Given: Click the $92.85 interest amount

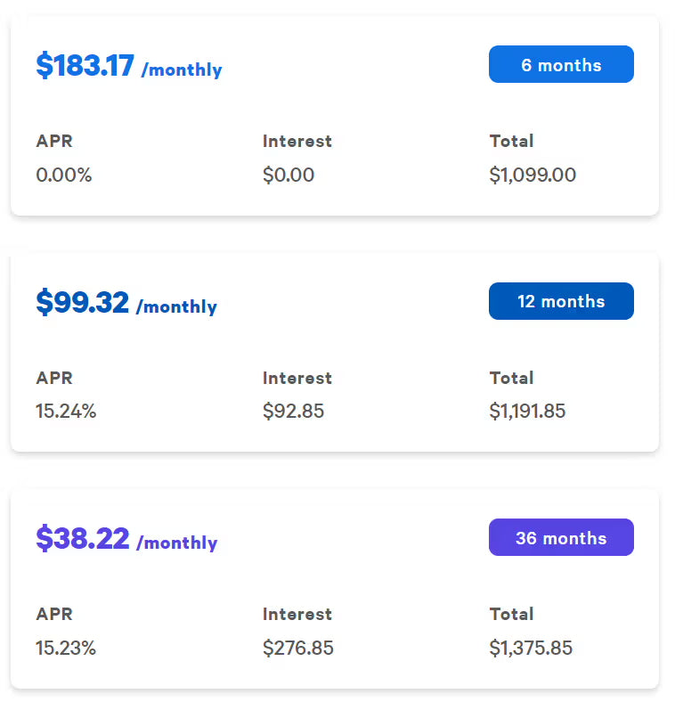Looking at the screenshot, I should click(294, 411).
